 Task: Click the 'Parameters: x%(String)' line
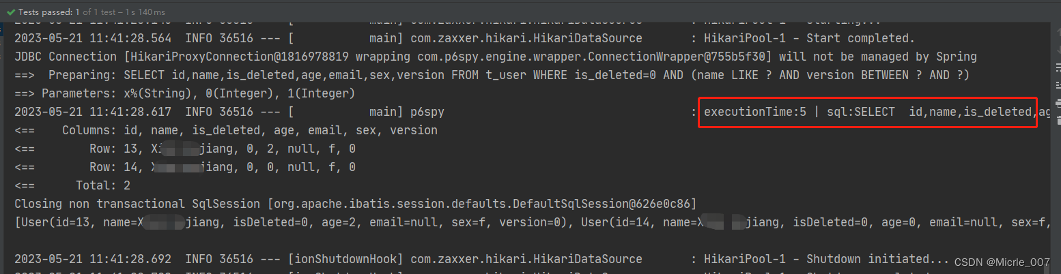[x=185, y=93]
